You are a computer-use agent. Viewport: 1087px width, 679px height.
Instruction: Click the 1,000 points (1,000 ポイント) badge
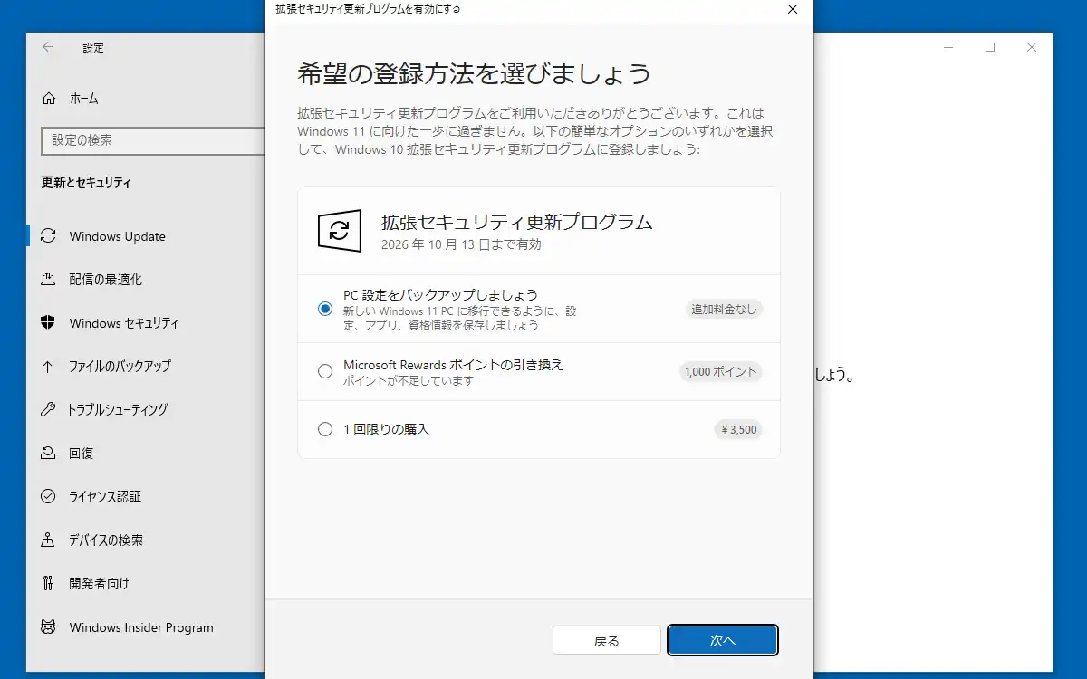720,371
